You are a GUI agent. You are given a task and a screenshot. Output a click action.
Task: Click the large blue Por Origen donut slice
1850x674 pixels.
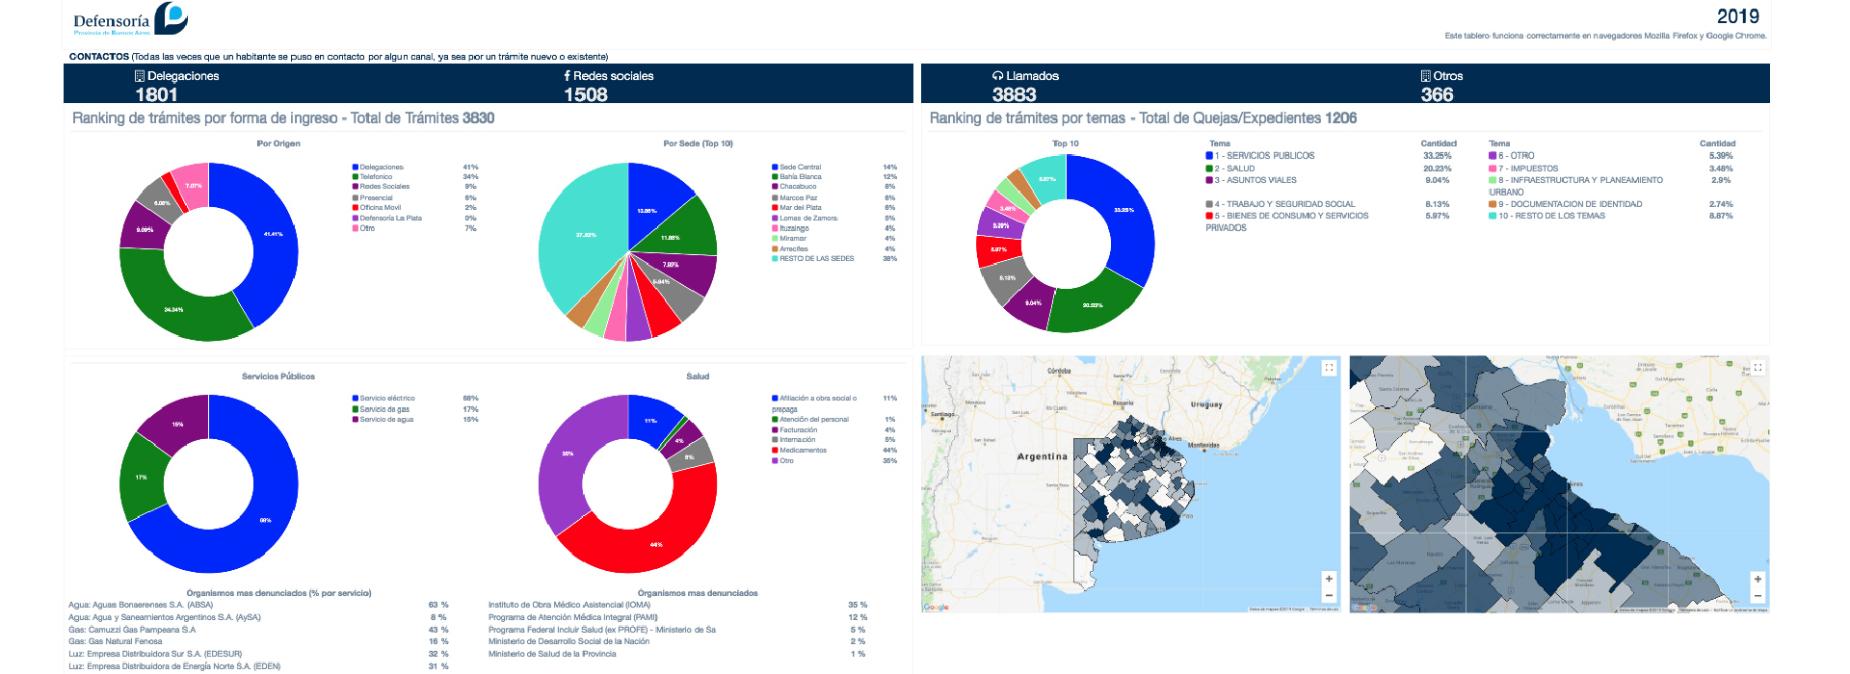pyautogui.click(x=275, y=236)
